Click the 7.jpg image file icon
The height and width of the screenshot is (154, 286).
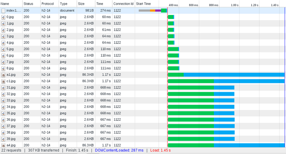(x=3, y=62)
